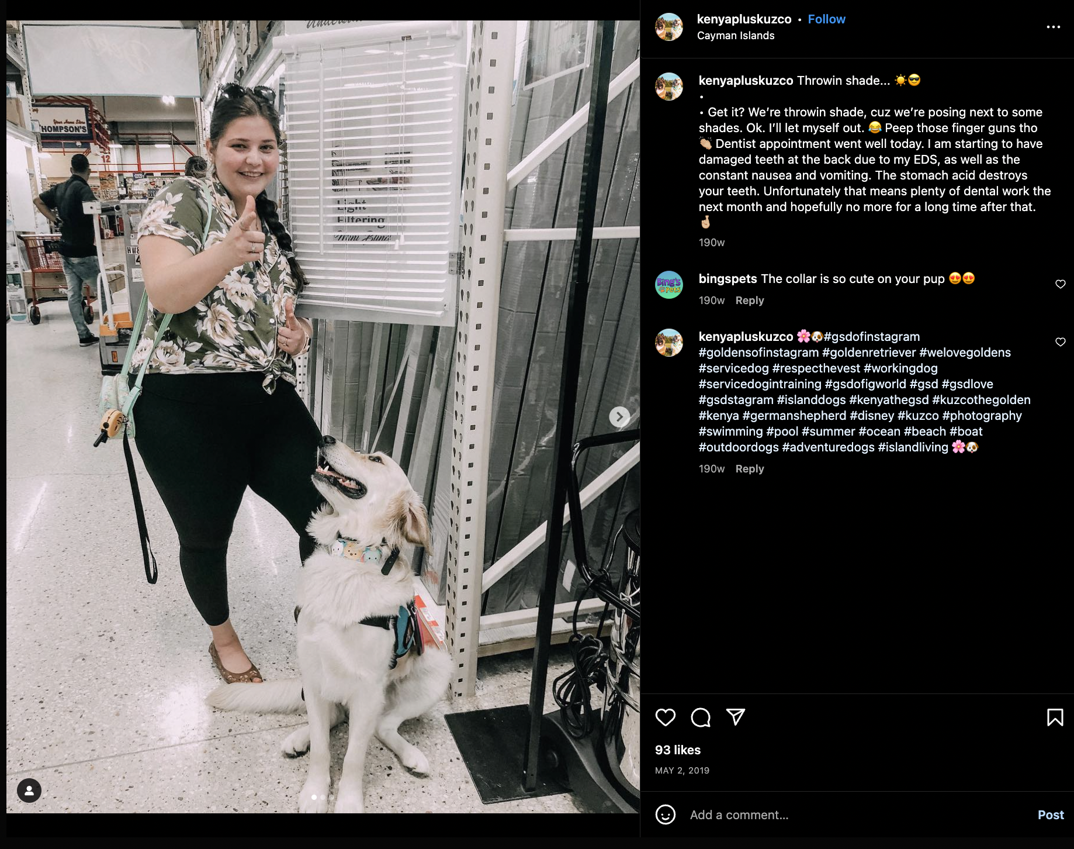Open #goldenretriever hashtag
1074x849 pixels.
(x=869, y=353)
